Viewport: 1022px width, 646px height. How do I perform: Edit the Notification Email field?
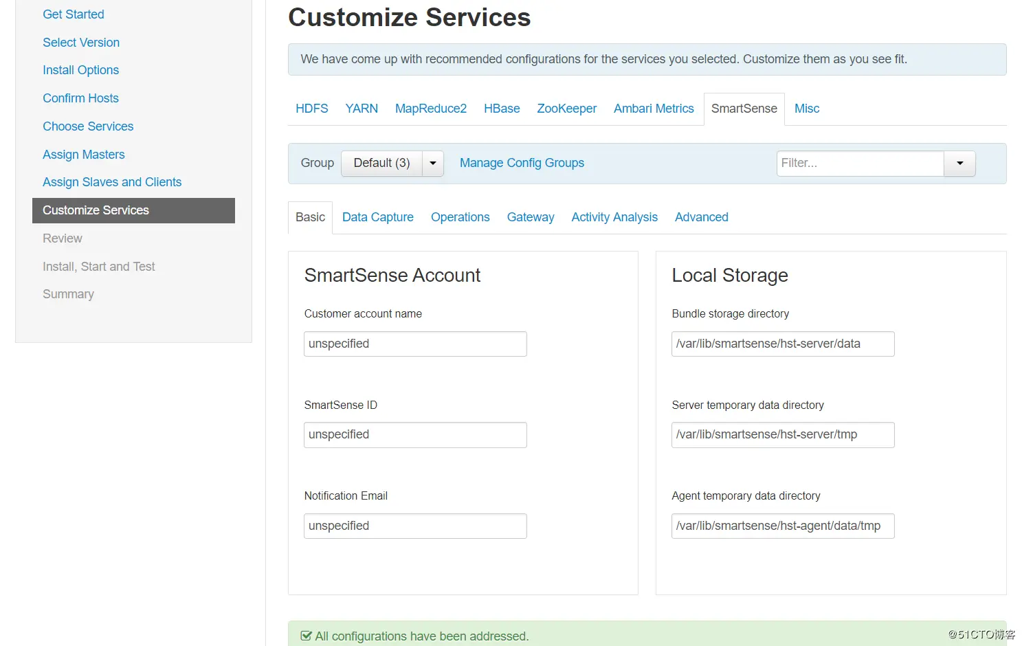click(x=415, y=526)
